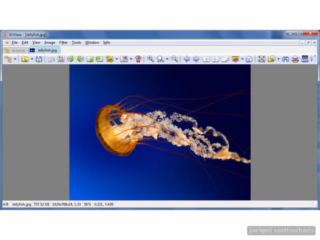Image resolution: width=320 pixels, height=240 pixels.
Task: Flip the image horizontally
Action: [99, 59]
